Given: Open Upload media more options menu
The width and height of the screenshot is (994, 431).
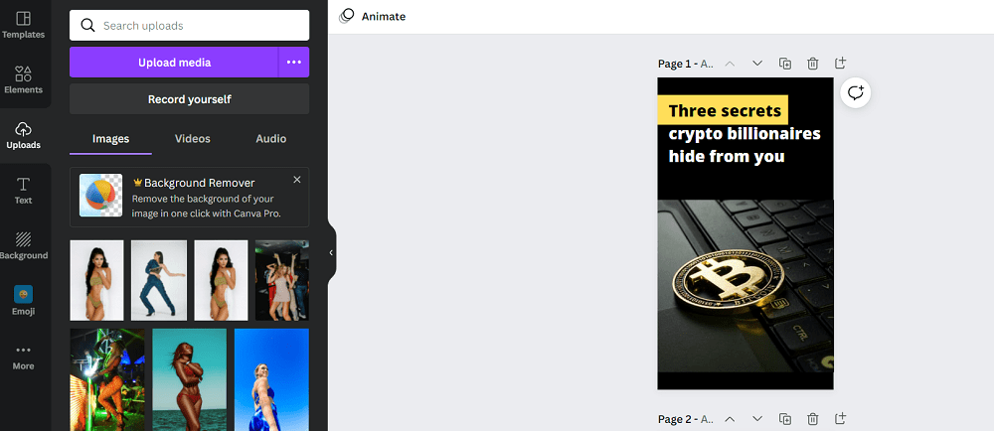Looking at the screenshot, I should coord(293,62).
